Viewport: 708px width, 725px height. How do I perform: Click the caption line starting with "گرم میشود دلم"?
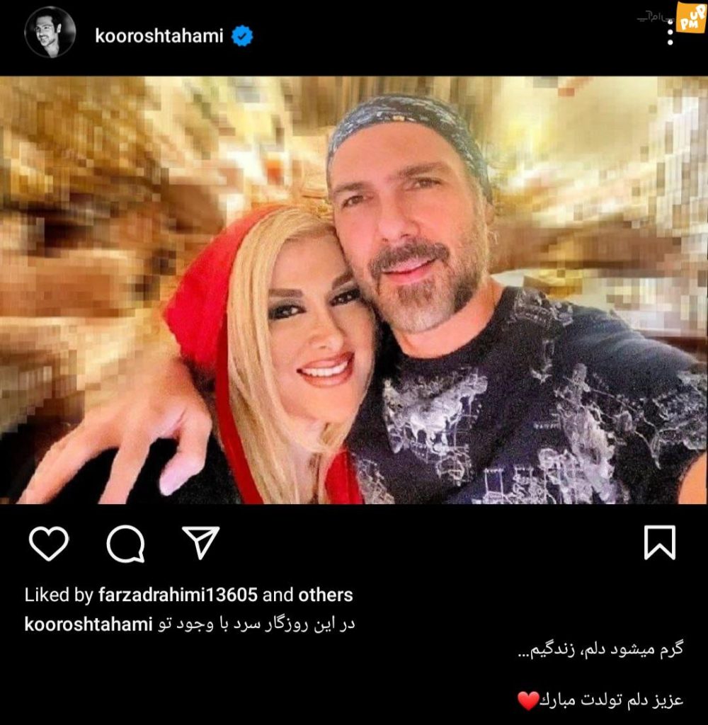coord(600,650)
